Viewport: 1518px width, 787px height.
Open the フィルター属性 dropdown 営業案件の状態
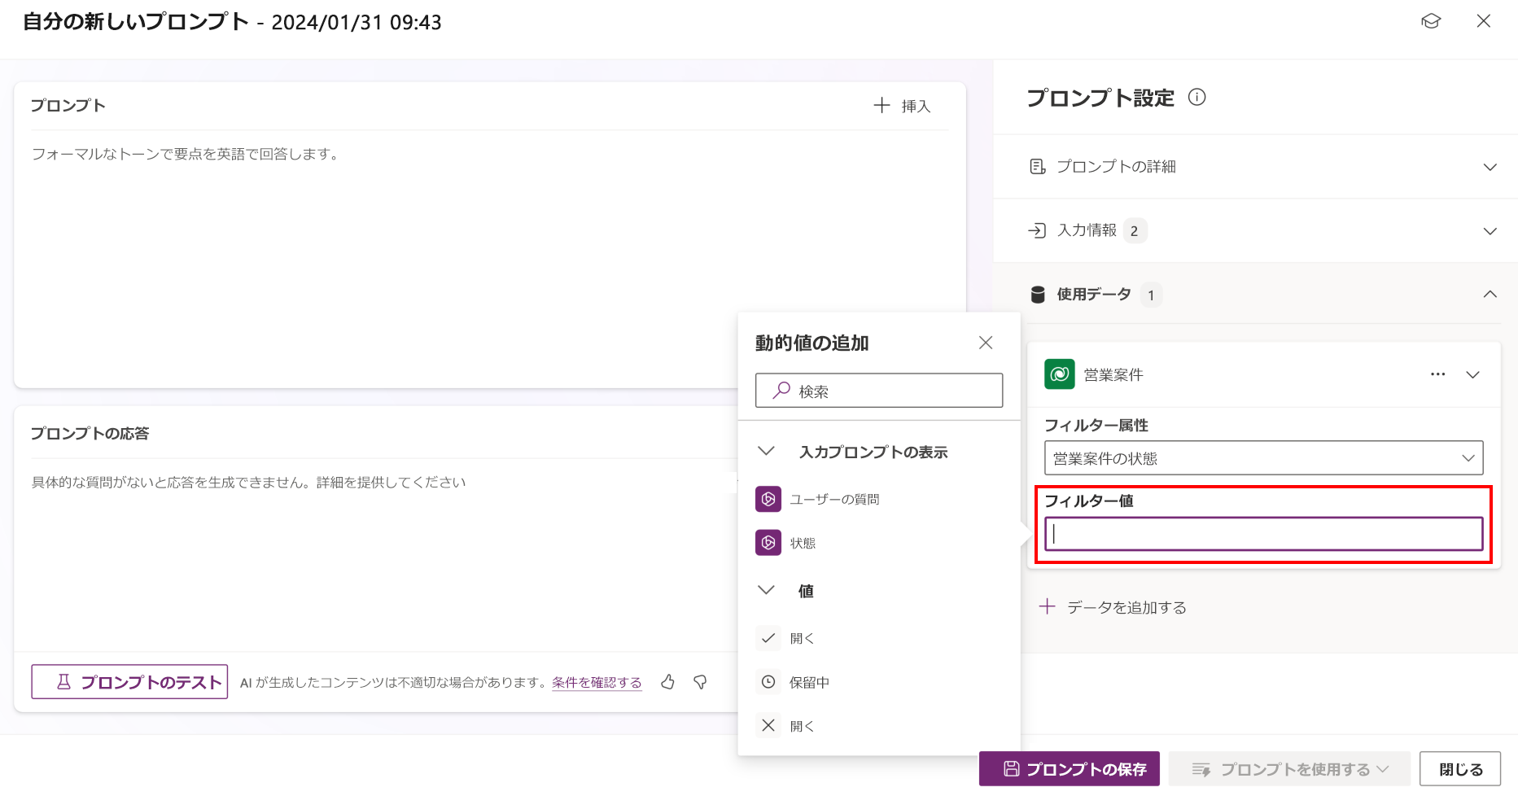[1263, 458]
